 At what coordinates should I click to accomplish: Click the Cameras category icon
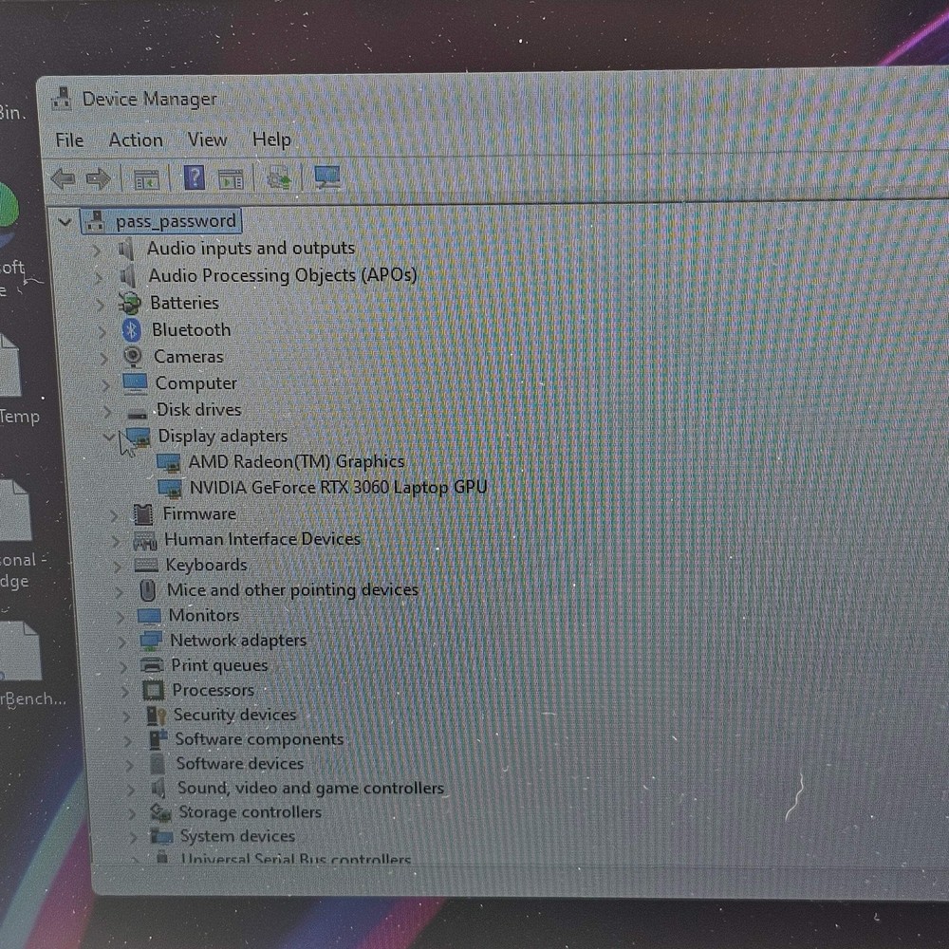coord(133,357)
